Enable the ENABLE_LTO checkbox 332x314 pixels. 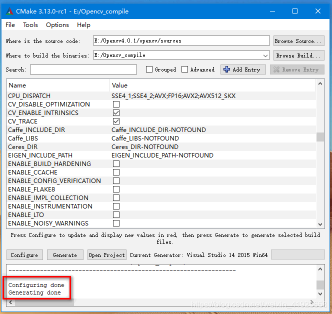click(x=116, y=214)
